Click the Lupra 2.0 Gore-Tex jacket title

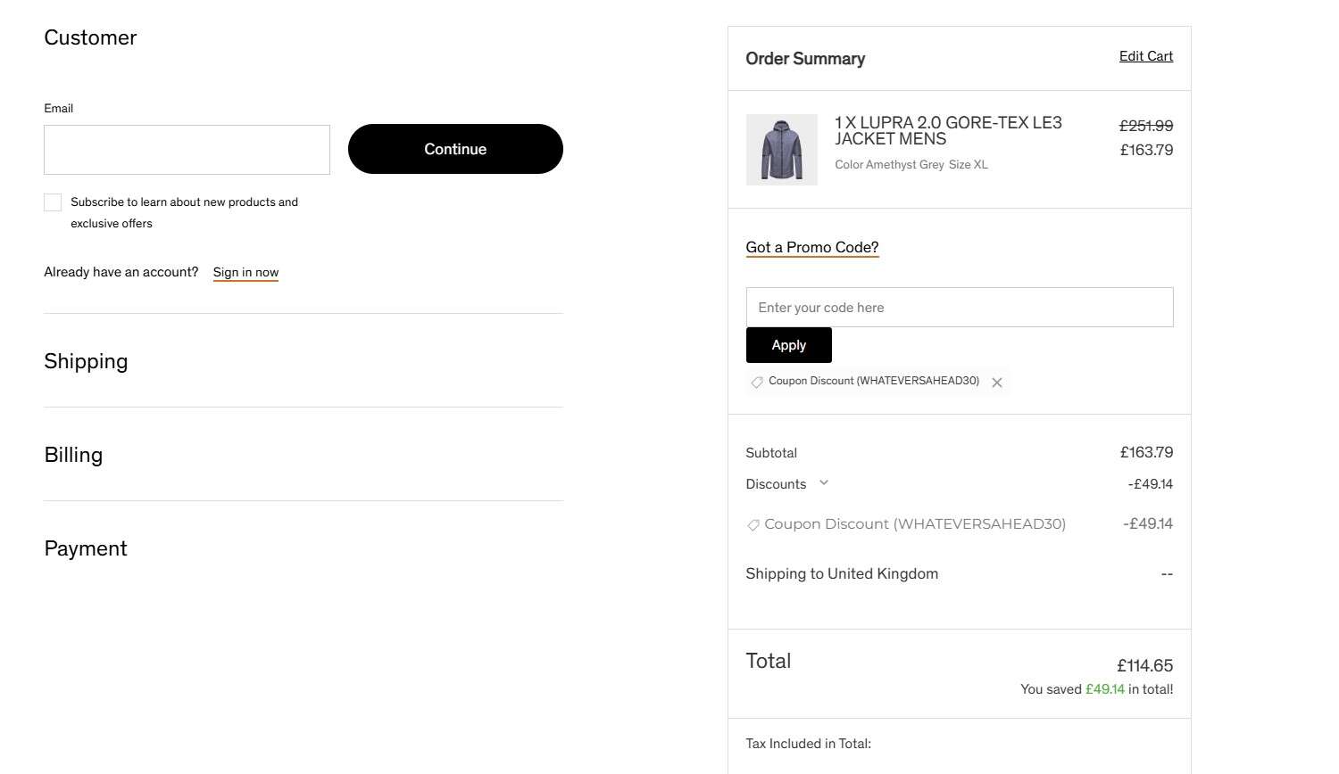[x=947, y=130]
